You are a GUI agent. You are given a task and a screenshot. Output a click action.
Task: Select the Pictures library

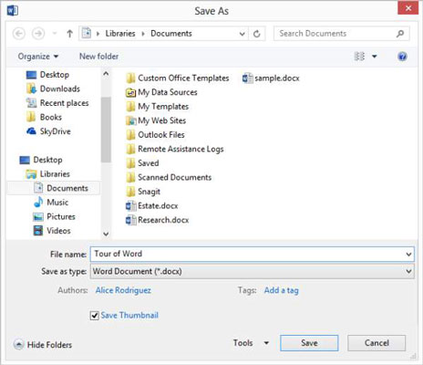(54, 216)
